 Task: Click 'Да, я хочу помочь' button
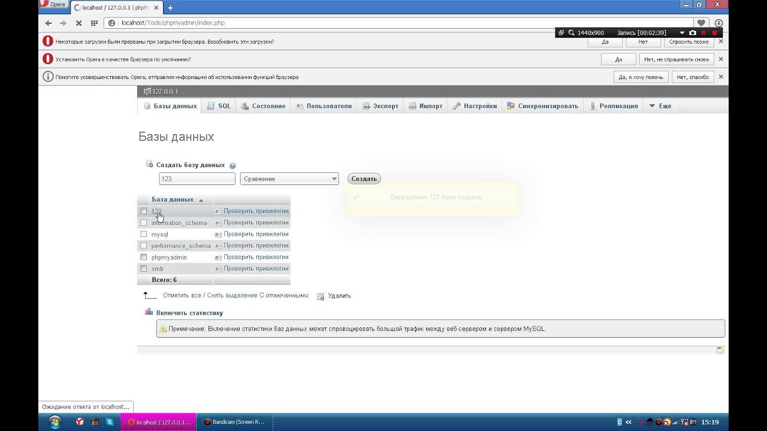tap(641, 77)
